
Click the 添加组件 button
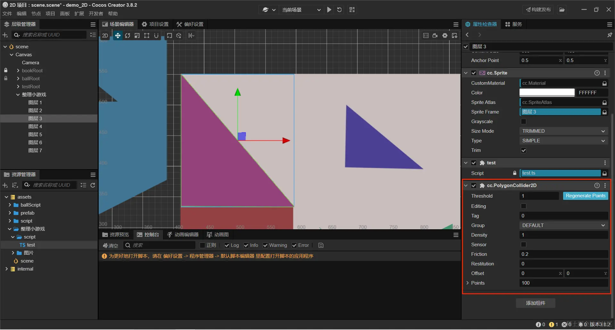point(536,303)
